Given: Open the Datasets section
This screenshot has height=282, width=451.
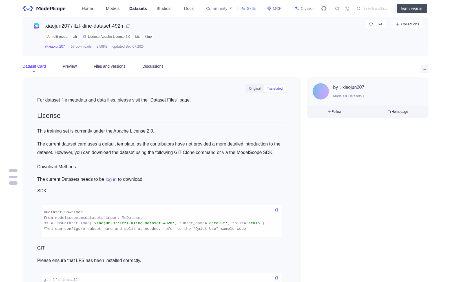Looking at the screenshot, I should (x=138, y=8).
